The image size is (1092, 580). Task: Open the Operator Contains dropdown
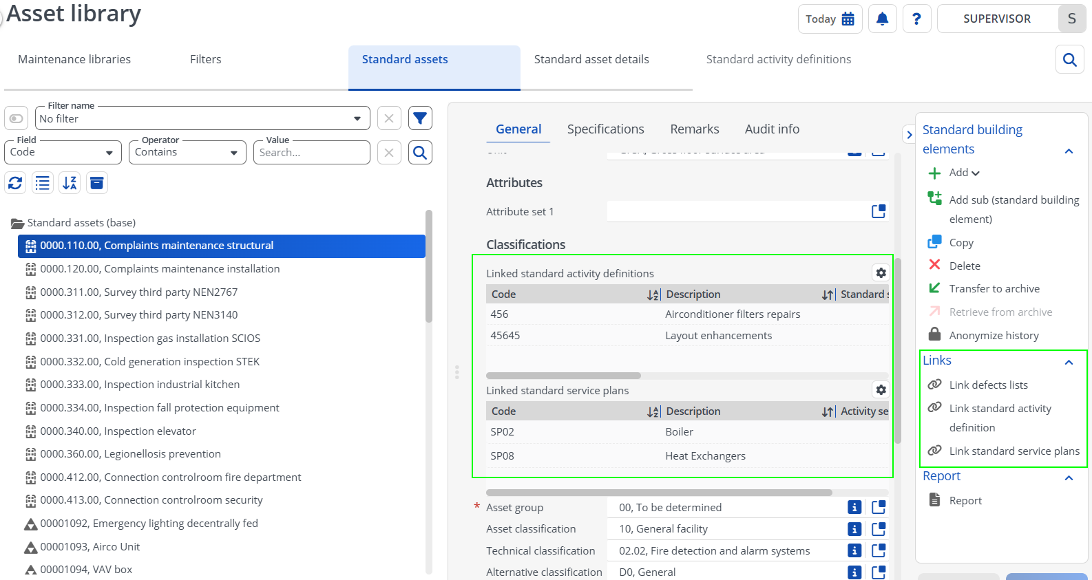[x=187, y=152]
